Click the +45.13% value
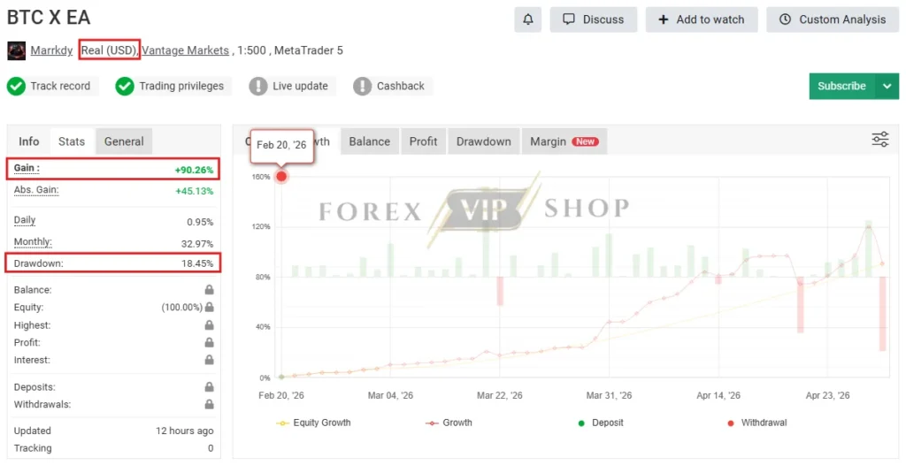This screenshot has width=906, height=465. point(194,191)
